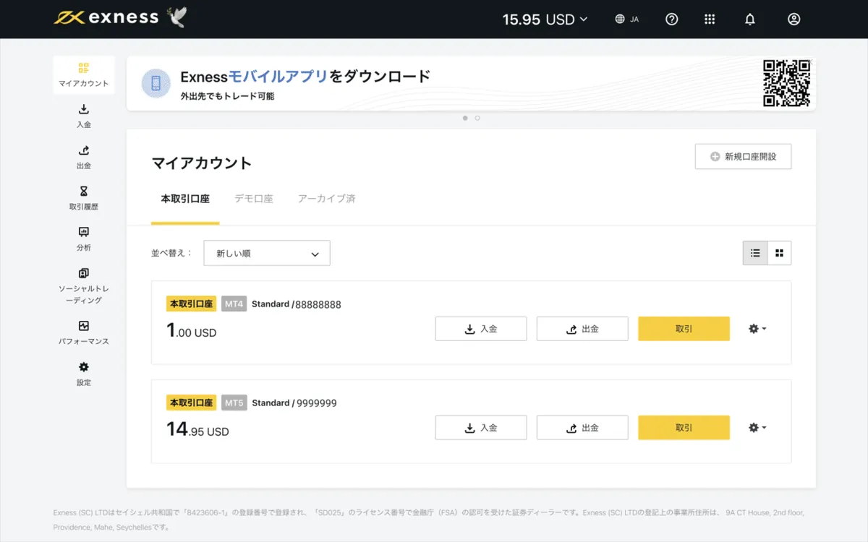The height and width of the screenshot is (542, 868).
Task: Select the デモ口座 demo accounts tab
Action: (254, 199)
